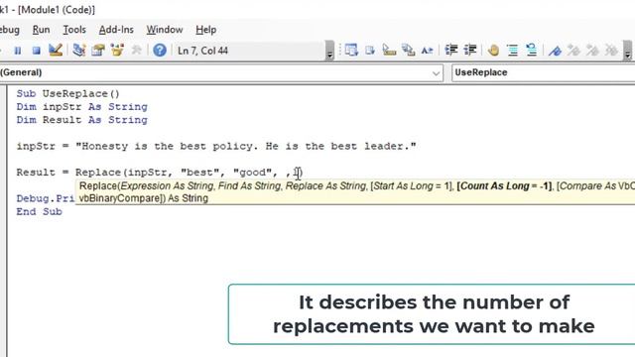Open Edit toolbar options arrow
The width and height of the screenshot is (635, 357).
(627, 51)
